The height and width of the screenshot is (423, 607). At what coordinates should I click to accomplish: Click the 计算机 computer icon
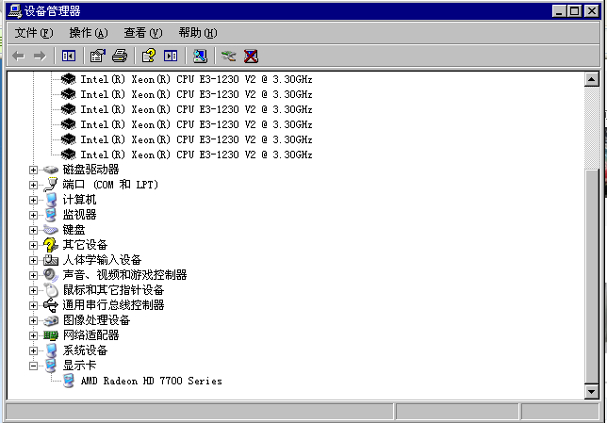(51, 200)
